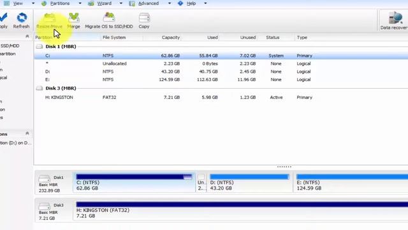Click the Merge partitions icon
Screen dimensions: 408x230
coord(74,18)
